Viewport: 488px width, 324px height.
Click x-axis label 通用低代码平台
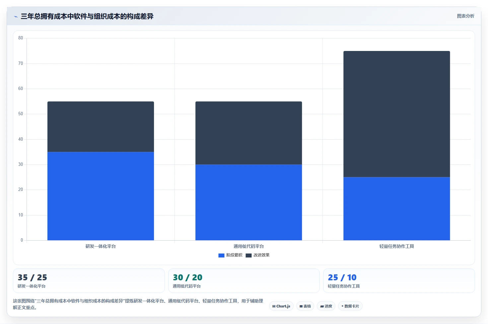click(x=248, y=246)
